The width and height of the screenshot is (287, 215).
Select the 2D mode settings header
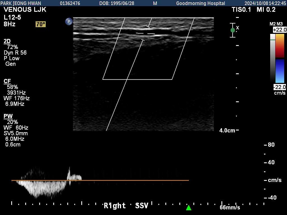pos(7,41)
